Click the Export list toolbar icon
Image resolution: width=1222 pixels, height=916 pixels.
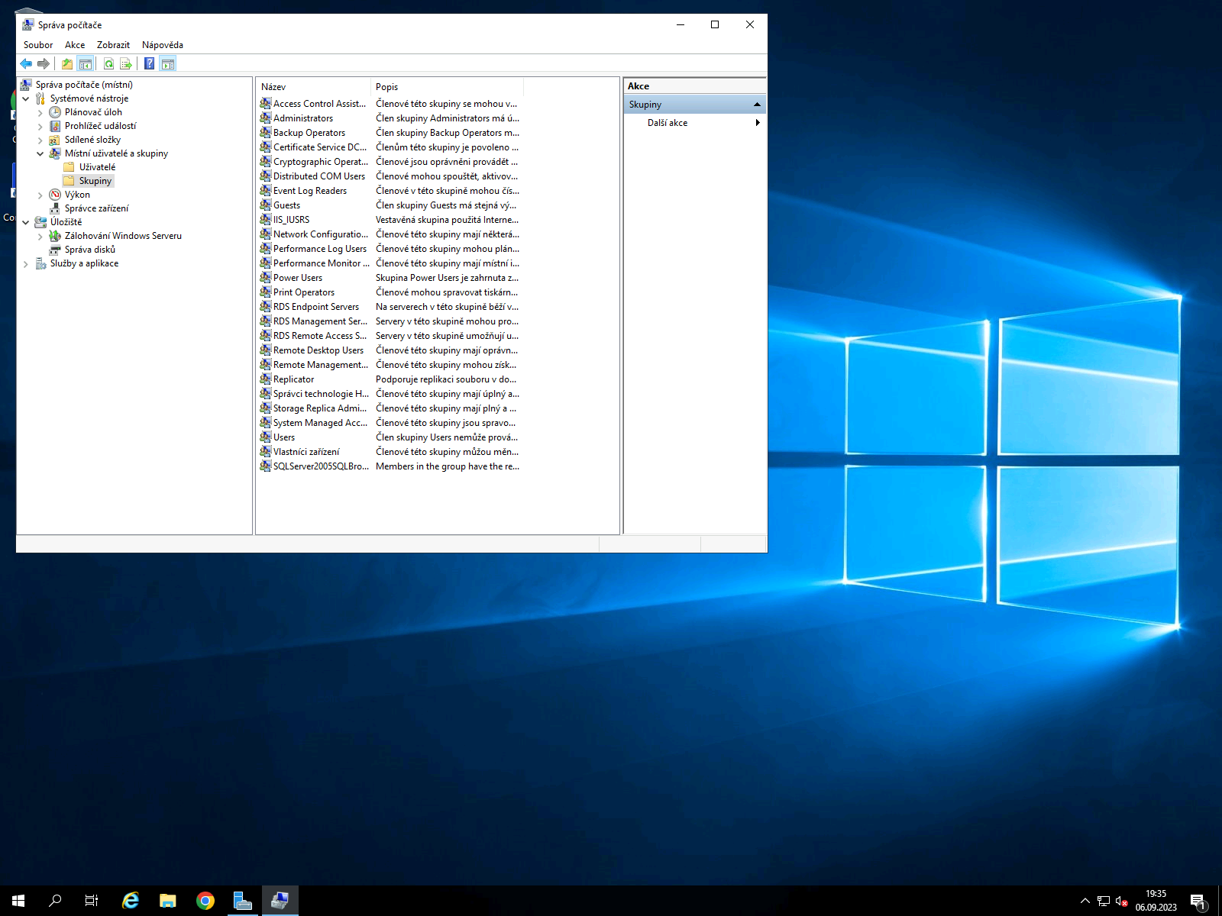pyautogui.click(x=126, y=64)
